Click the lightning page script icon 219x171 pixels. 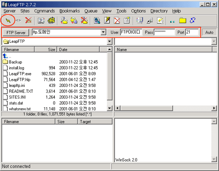(160, 21)
